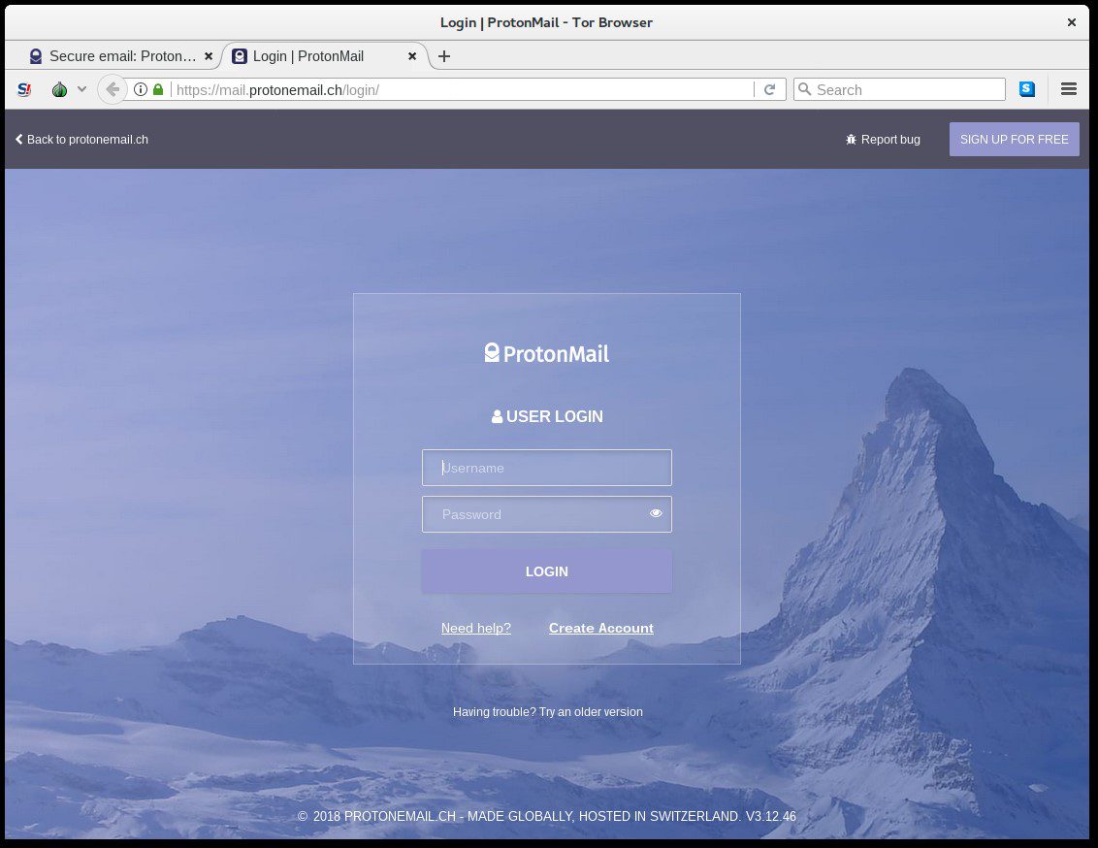This screenshot has height=848, width=1098.
Task: Click the padlock security icon
Action: click(x=157, y=89)
